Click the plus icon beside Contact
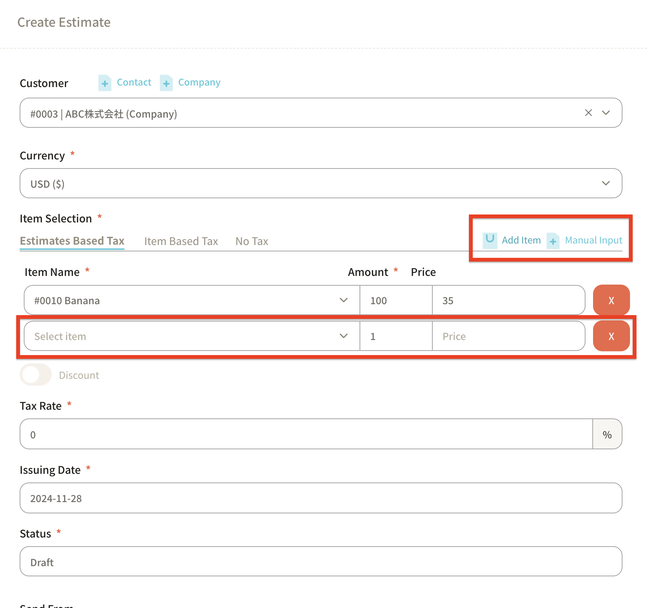 [x=105, y=83]
